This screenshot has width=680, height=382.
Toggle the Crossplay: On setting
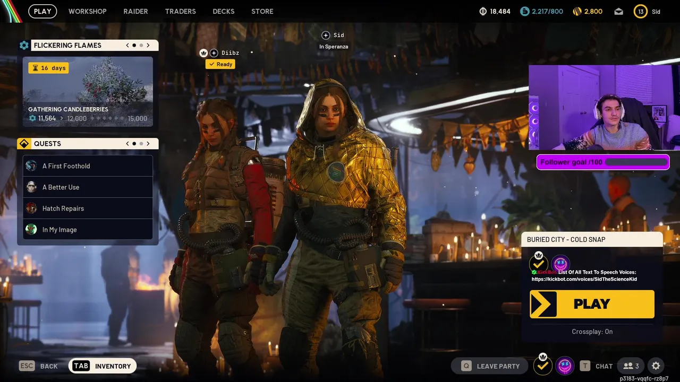pos(592,332)
